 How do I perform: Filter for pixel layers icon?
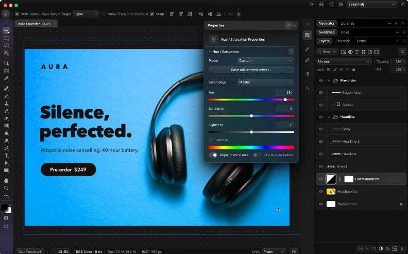tap(344, 52)
